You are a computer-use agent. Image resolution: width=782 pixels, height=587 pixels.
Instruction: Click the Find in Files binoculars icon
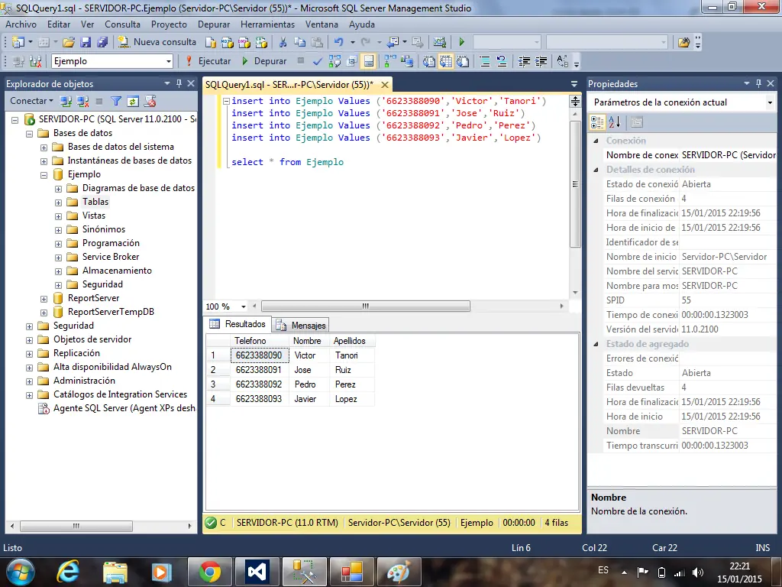click(683, 43)
